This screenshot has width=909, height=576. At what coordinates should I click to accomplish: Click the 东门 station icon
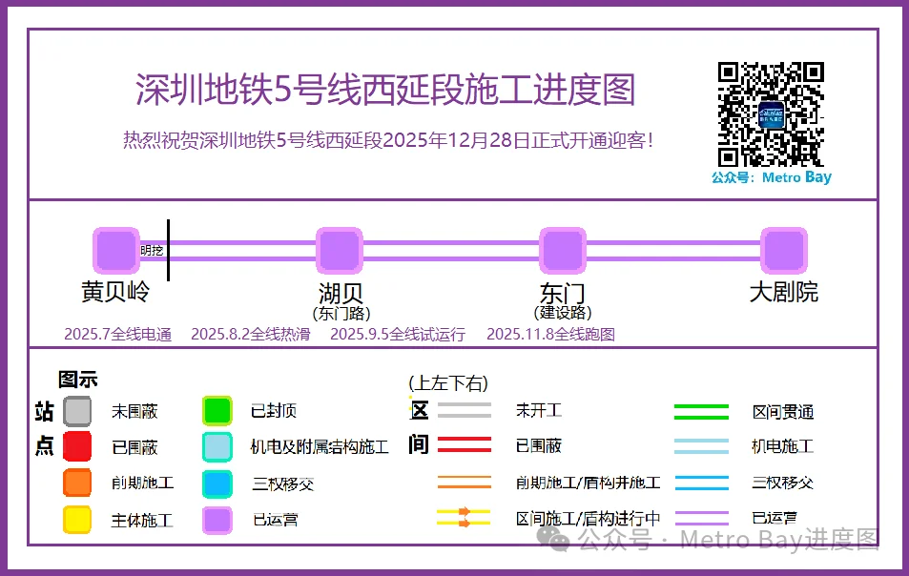(563, 250)
